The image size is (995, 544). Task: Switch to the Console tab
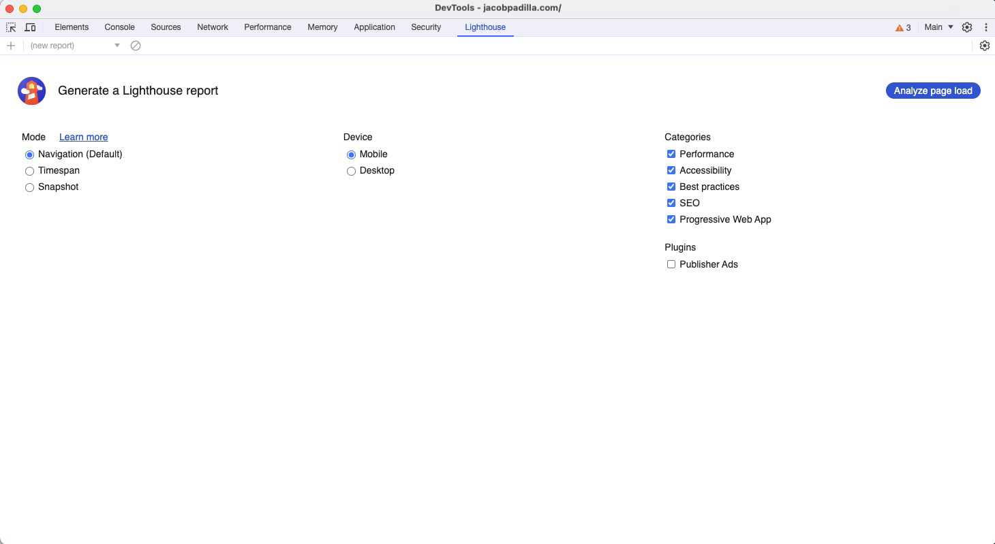coord(119,27)
